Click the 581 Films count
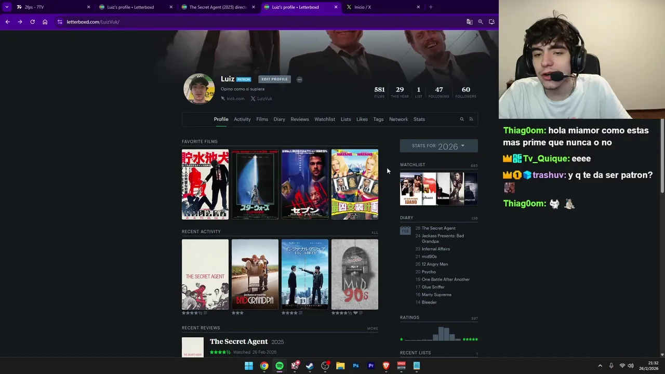The width and height of the screenshot is (665, 374). click(379, 92)
